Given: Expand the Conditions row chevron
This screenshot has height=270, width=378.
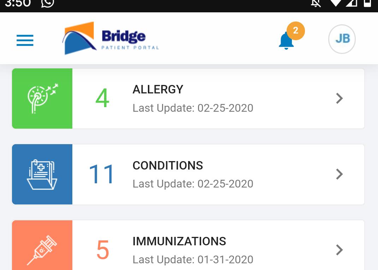Looking at the screenshot, I should (x=339, y=174).
